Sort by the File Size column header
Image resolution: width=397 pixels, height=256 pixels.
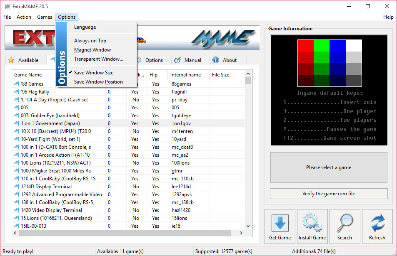pyautogui.click(x=227, y=75)
